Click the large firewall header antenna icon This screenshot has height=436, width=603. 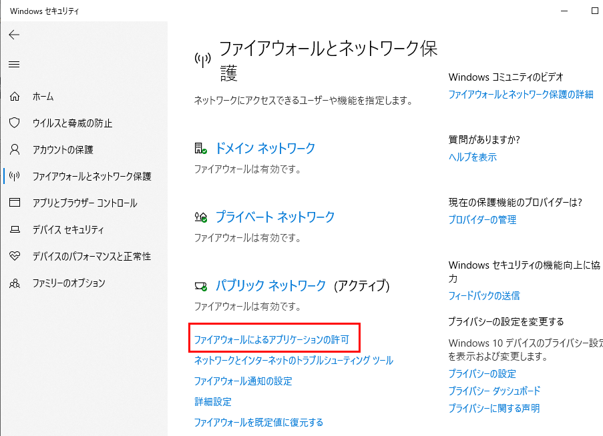202,59
